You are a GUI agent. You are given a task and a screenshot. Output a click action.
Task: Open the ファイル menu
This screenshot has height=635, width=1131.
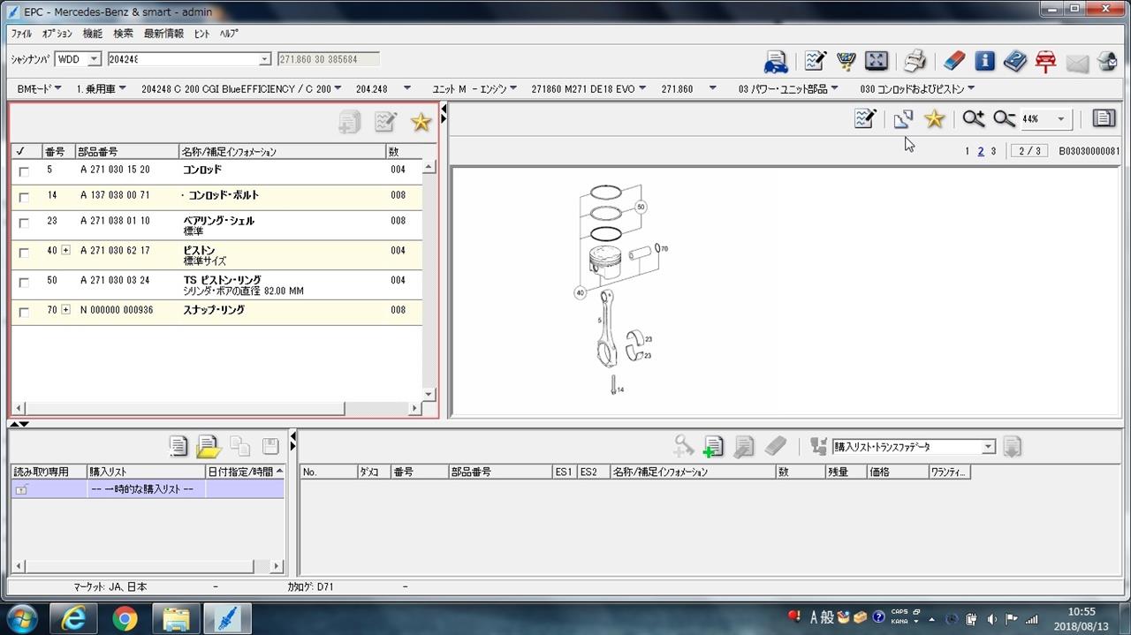[x=21, y=34]
